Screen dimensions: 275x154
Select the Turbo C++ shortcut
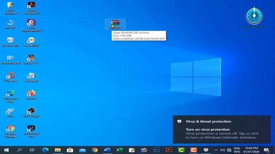[x=31, y=59]
